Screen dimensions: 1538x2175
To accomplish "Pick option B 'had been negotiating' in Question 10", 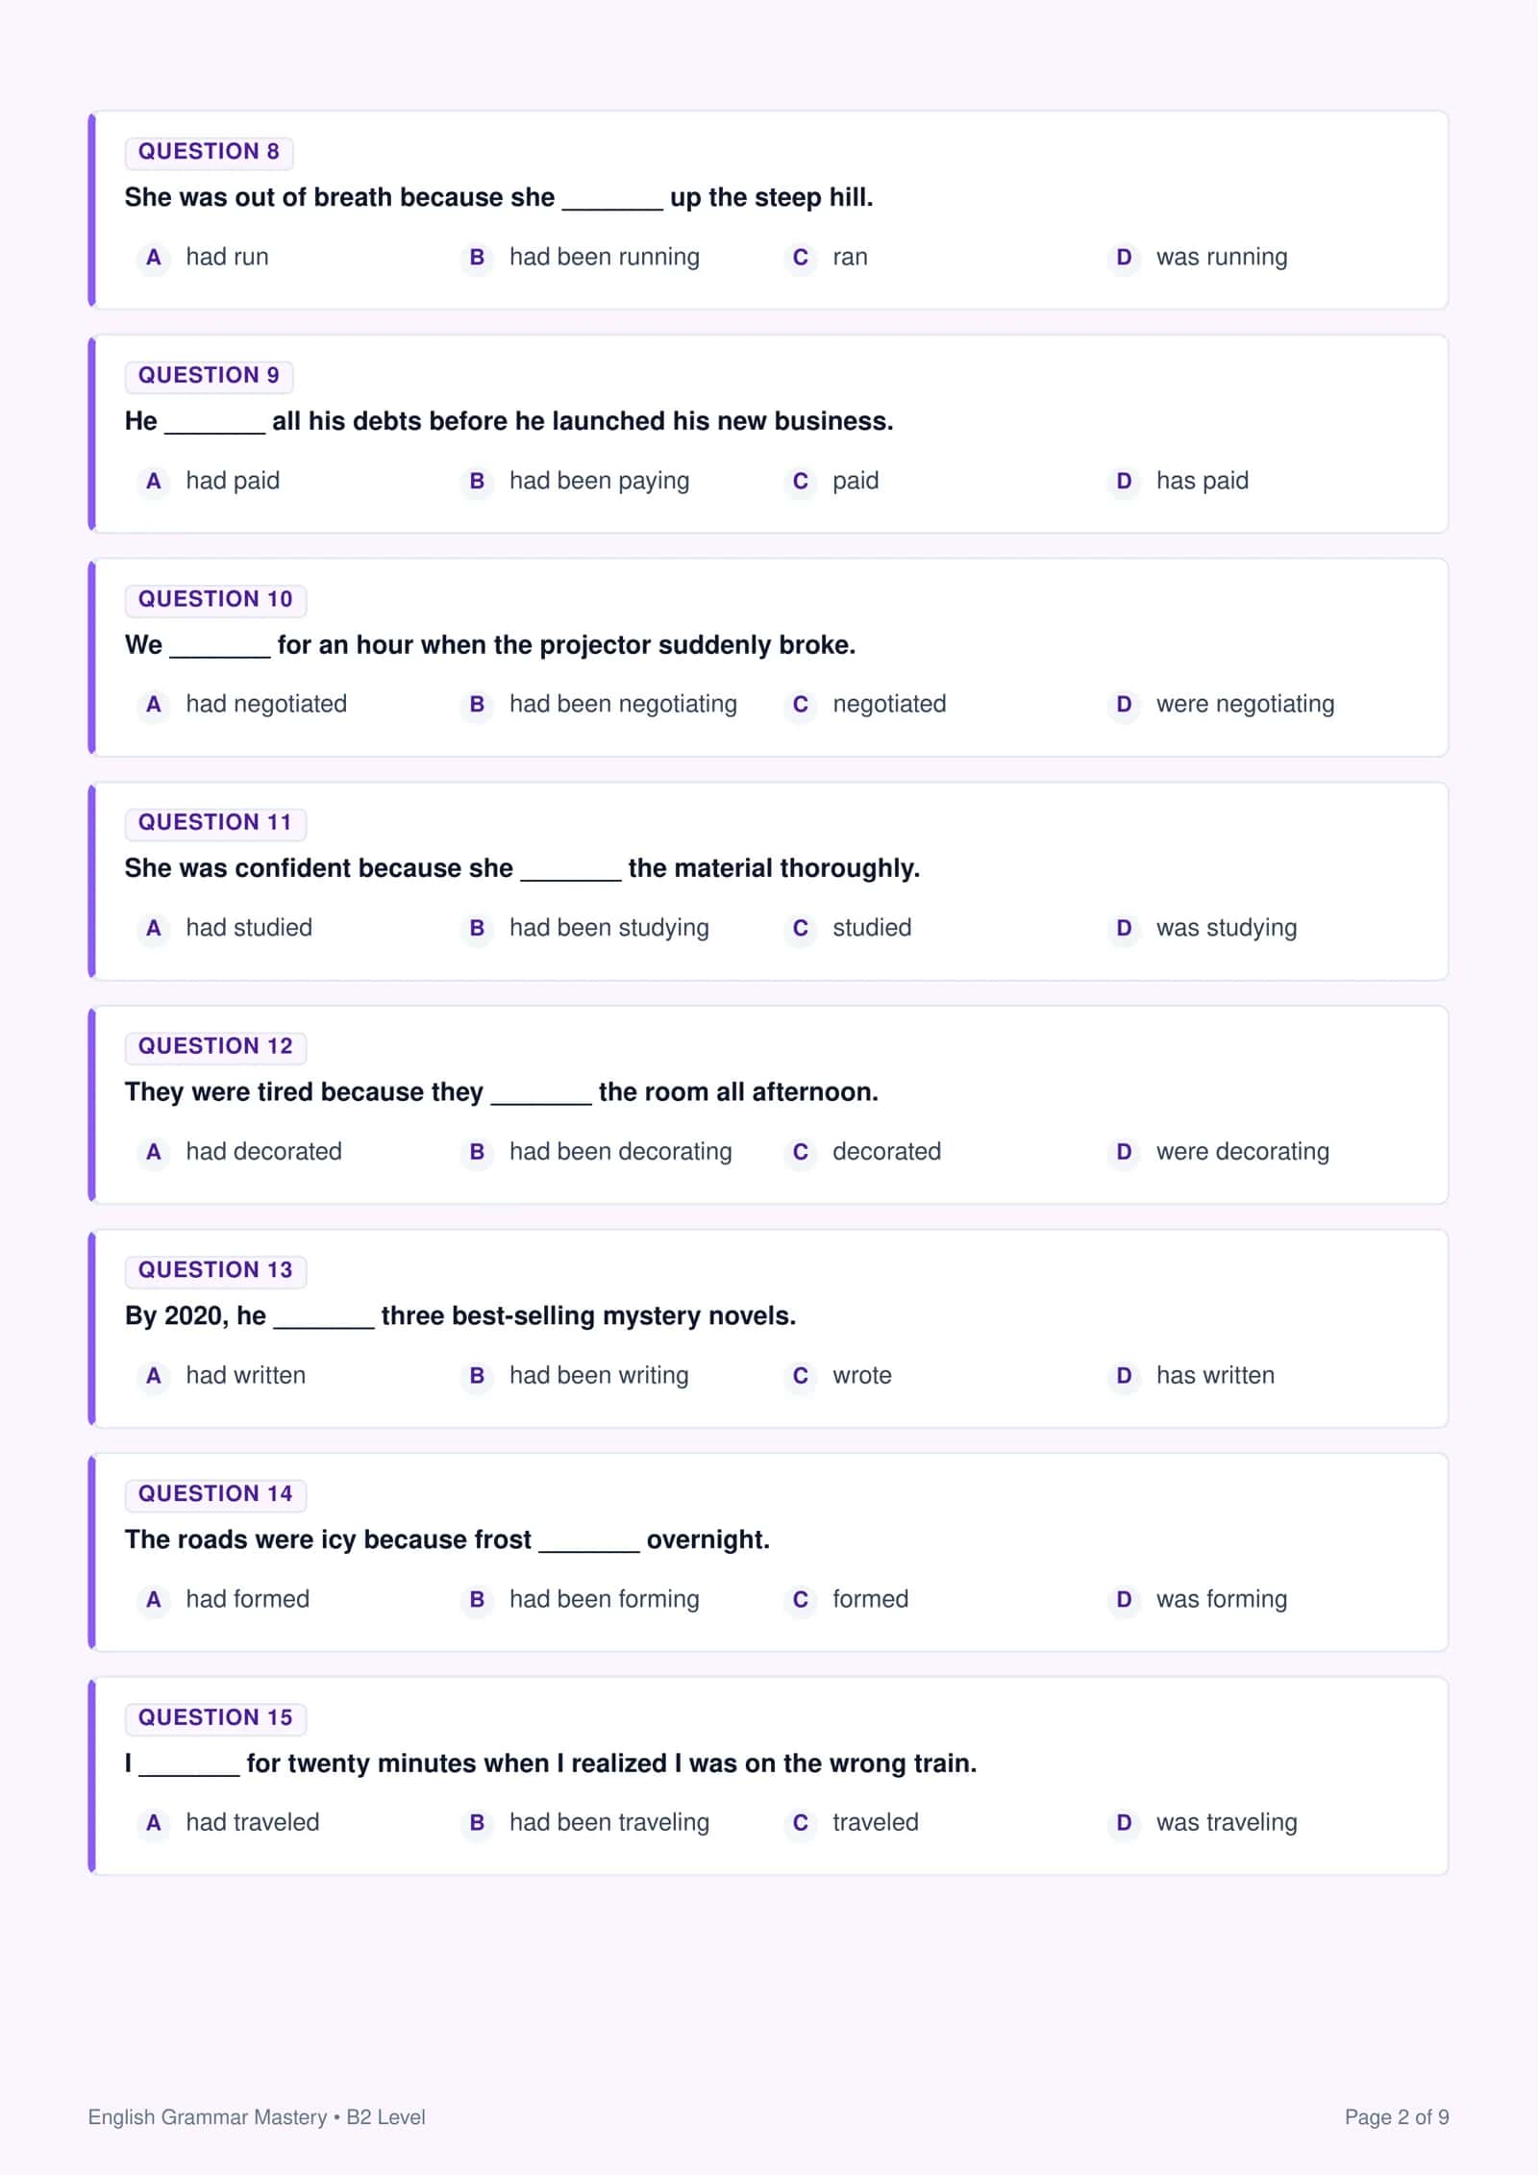I will pyautogui.click(x=599, y=704).
